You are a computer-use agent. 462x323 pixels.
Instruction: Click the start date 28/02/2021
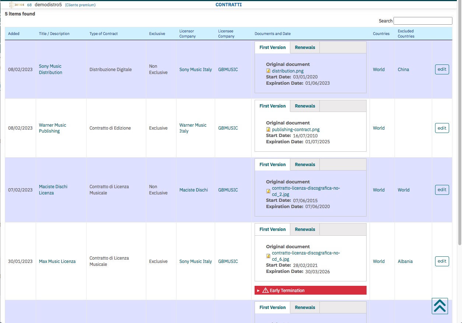[305, 265]
